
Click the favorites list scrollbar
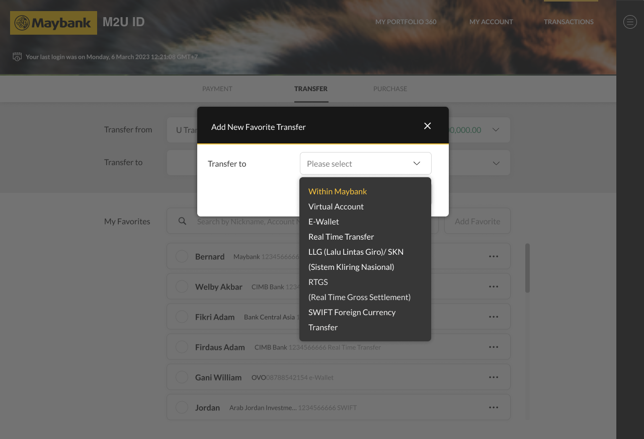click(x=527, y=268)
